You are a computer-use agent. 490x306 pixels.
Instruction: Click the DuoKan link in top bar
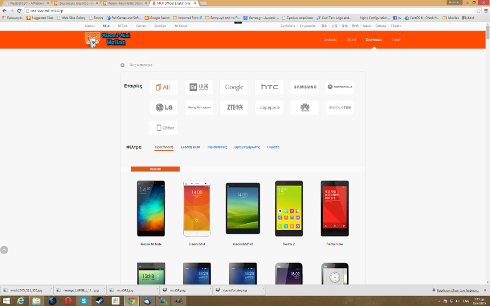160,26
